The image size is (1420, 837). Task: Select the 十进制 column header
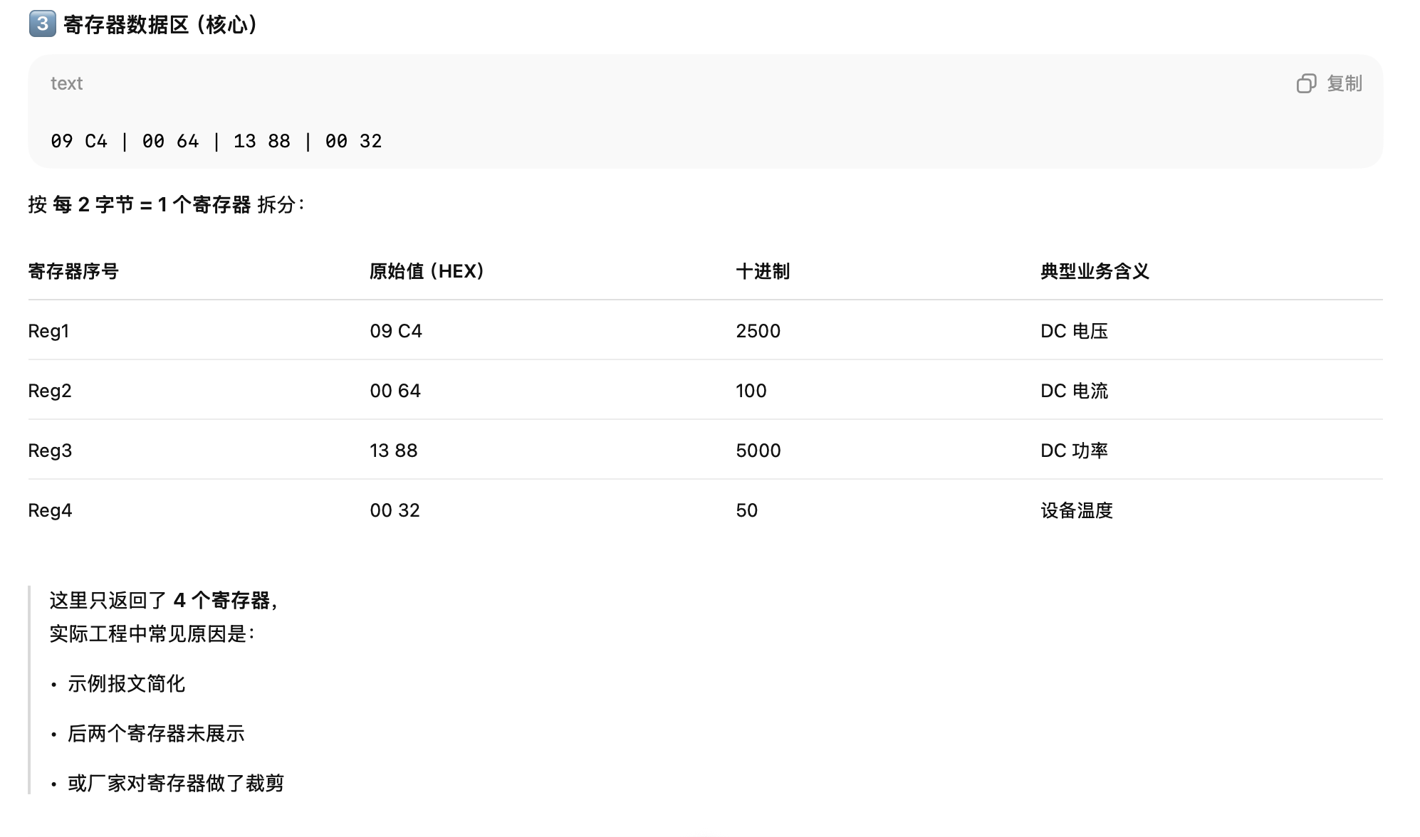[x=763, y=271]
